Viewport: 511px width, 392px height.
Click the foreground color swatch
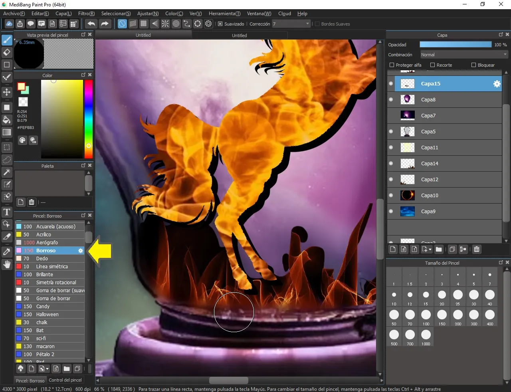pos(21,87)
